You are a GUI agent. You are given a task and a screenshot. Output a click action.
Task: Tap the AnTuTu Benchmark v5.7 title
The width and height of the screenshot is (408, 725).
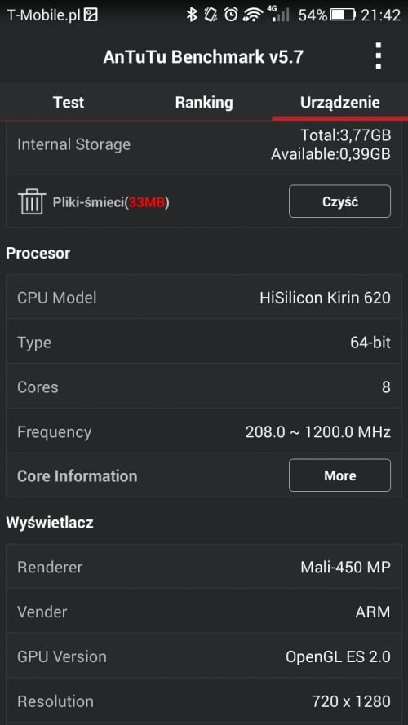203,57
